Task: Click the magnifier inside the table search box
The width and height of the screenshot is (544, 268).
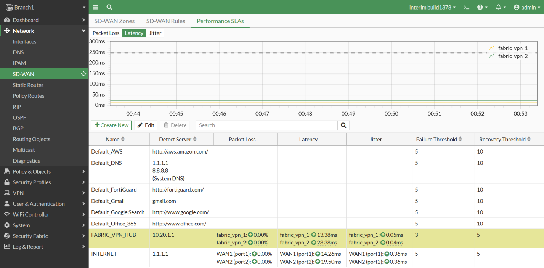Action: [x=343, y=125]
